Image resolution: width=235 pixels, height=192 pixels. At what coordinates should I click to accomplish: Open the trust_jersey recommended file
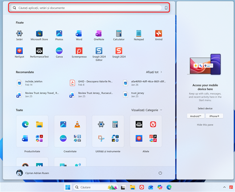pos(137,95)
